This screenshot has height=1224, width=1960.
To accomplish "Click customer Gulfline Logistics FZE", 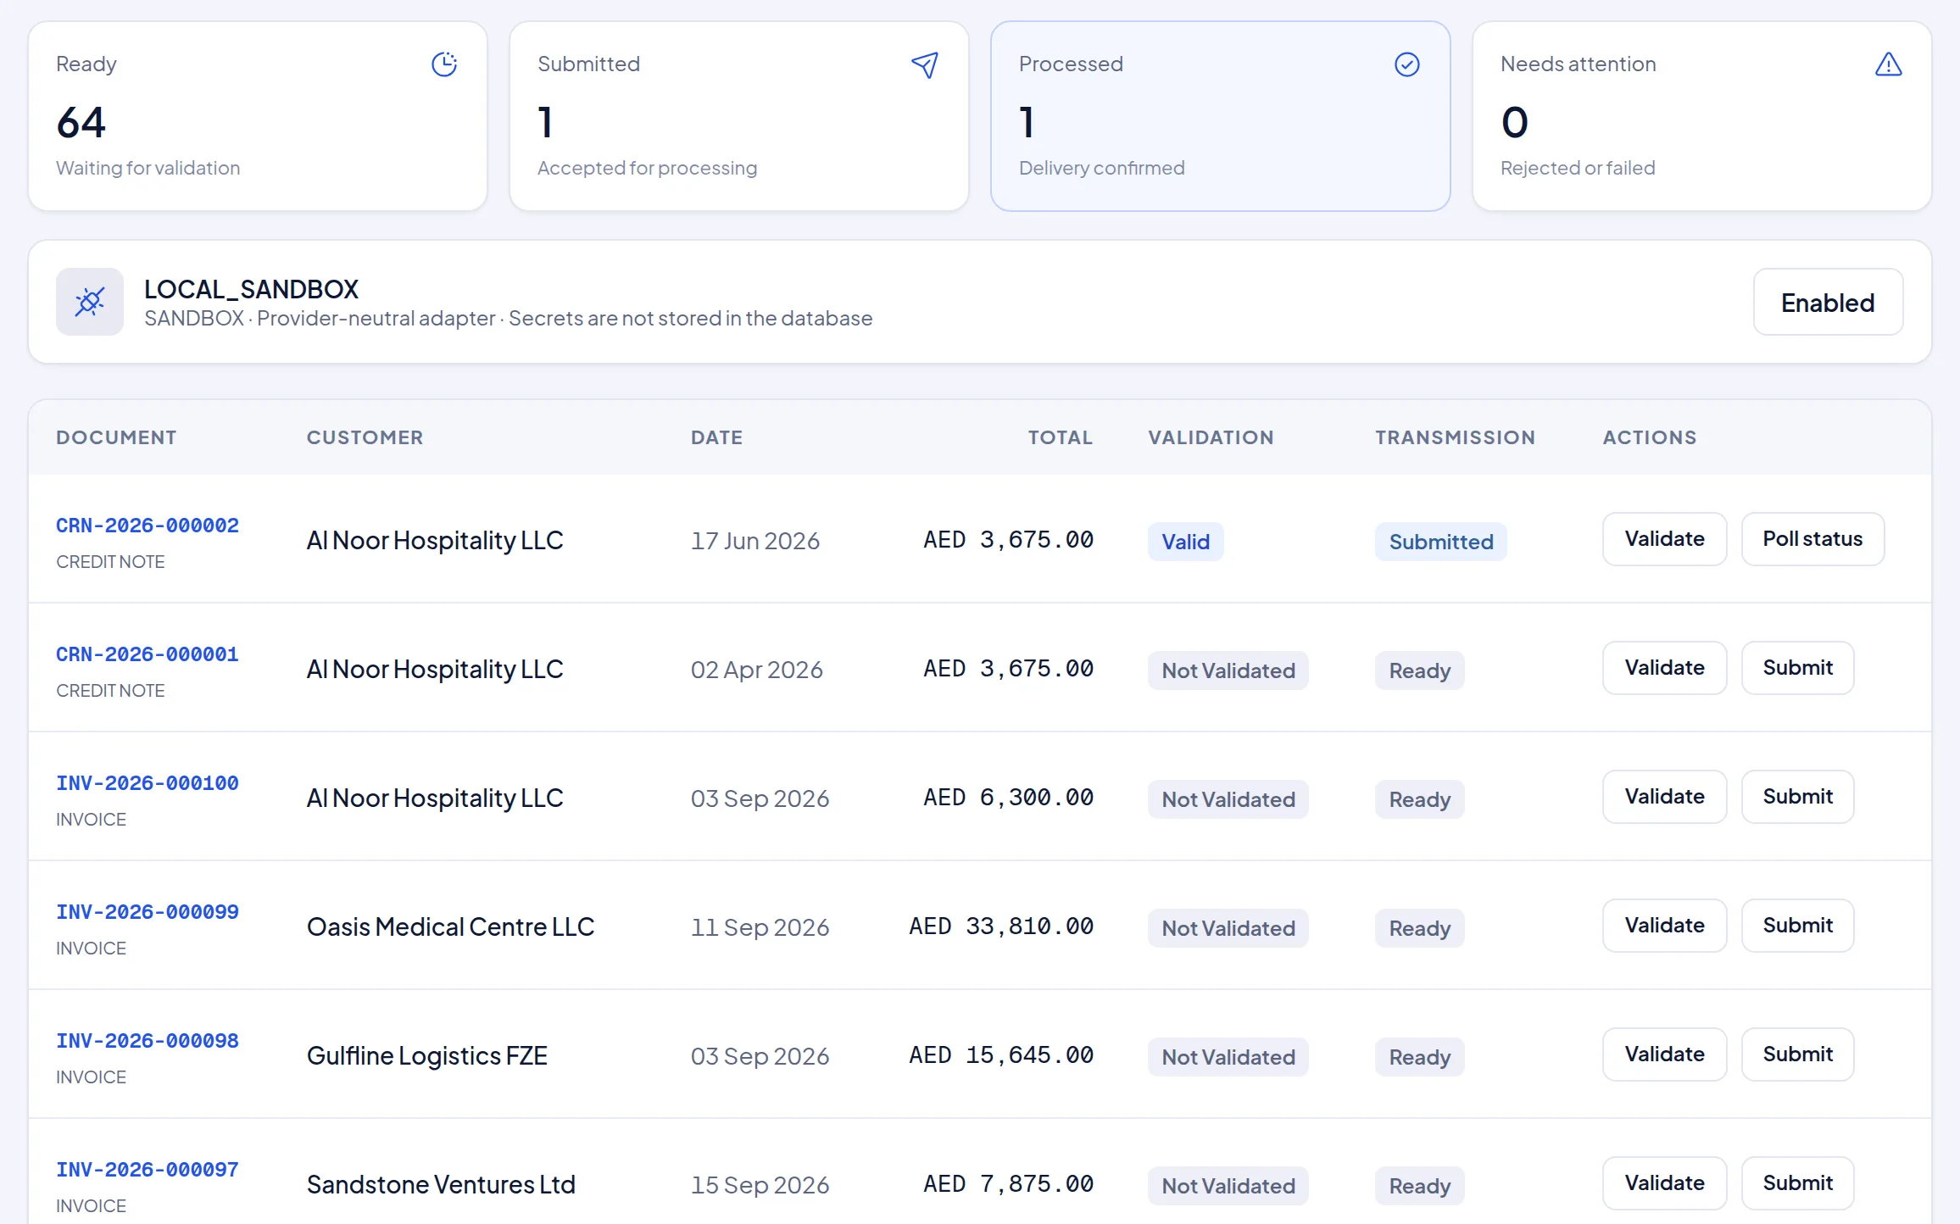I will pos(426,1056).
